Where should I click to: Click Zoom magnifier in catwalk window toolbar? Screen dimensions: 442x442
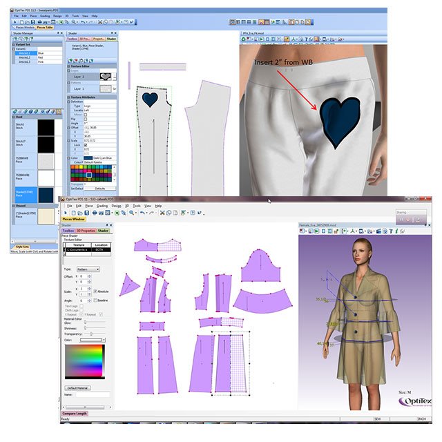pyautogui.click(x=131, y=213)
